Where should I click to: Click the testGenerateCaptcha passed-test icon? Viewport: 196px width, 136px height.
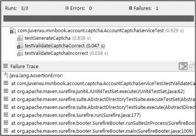(x=20, y=38)
